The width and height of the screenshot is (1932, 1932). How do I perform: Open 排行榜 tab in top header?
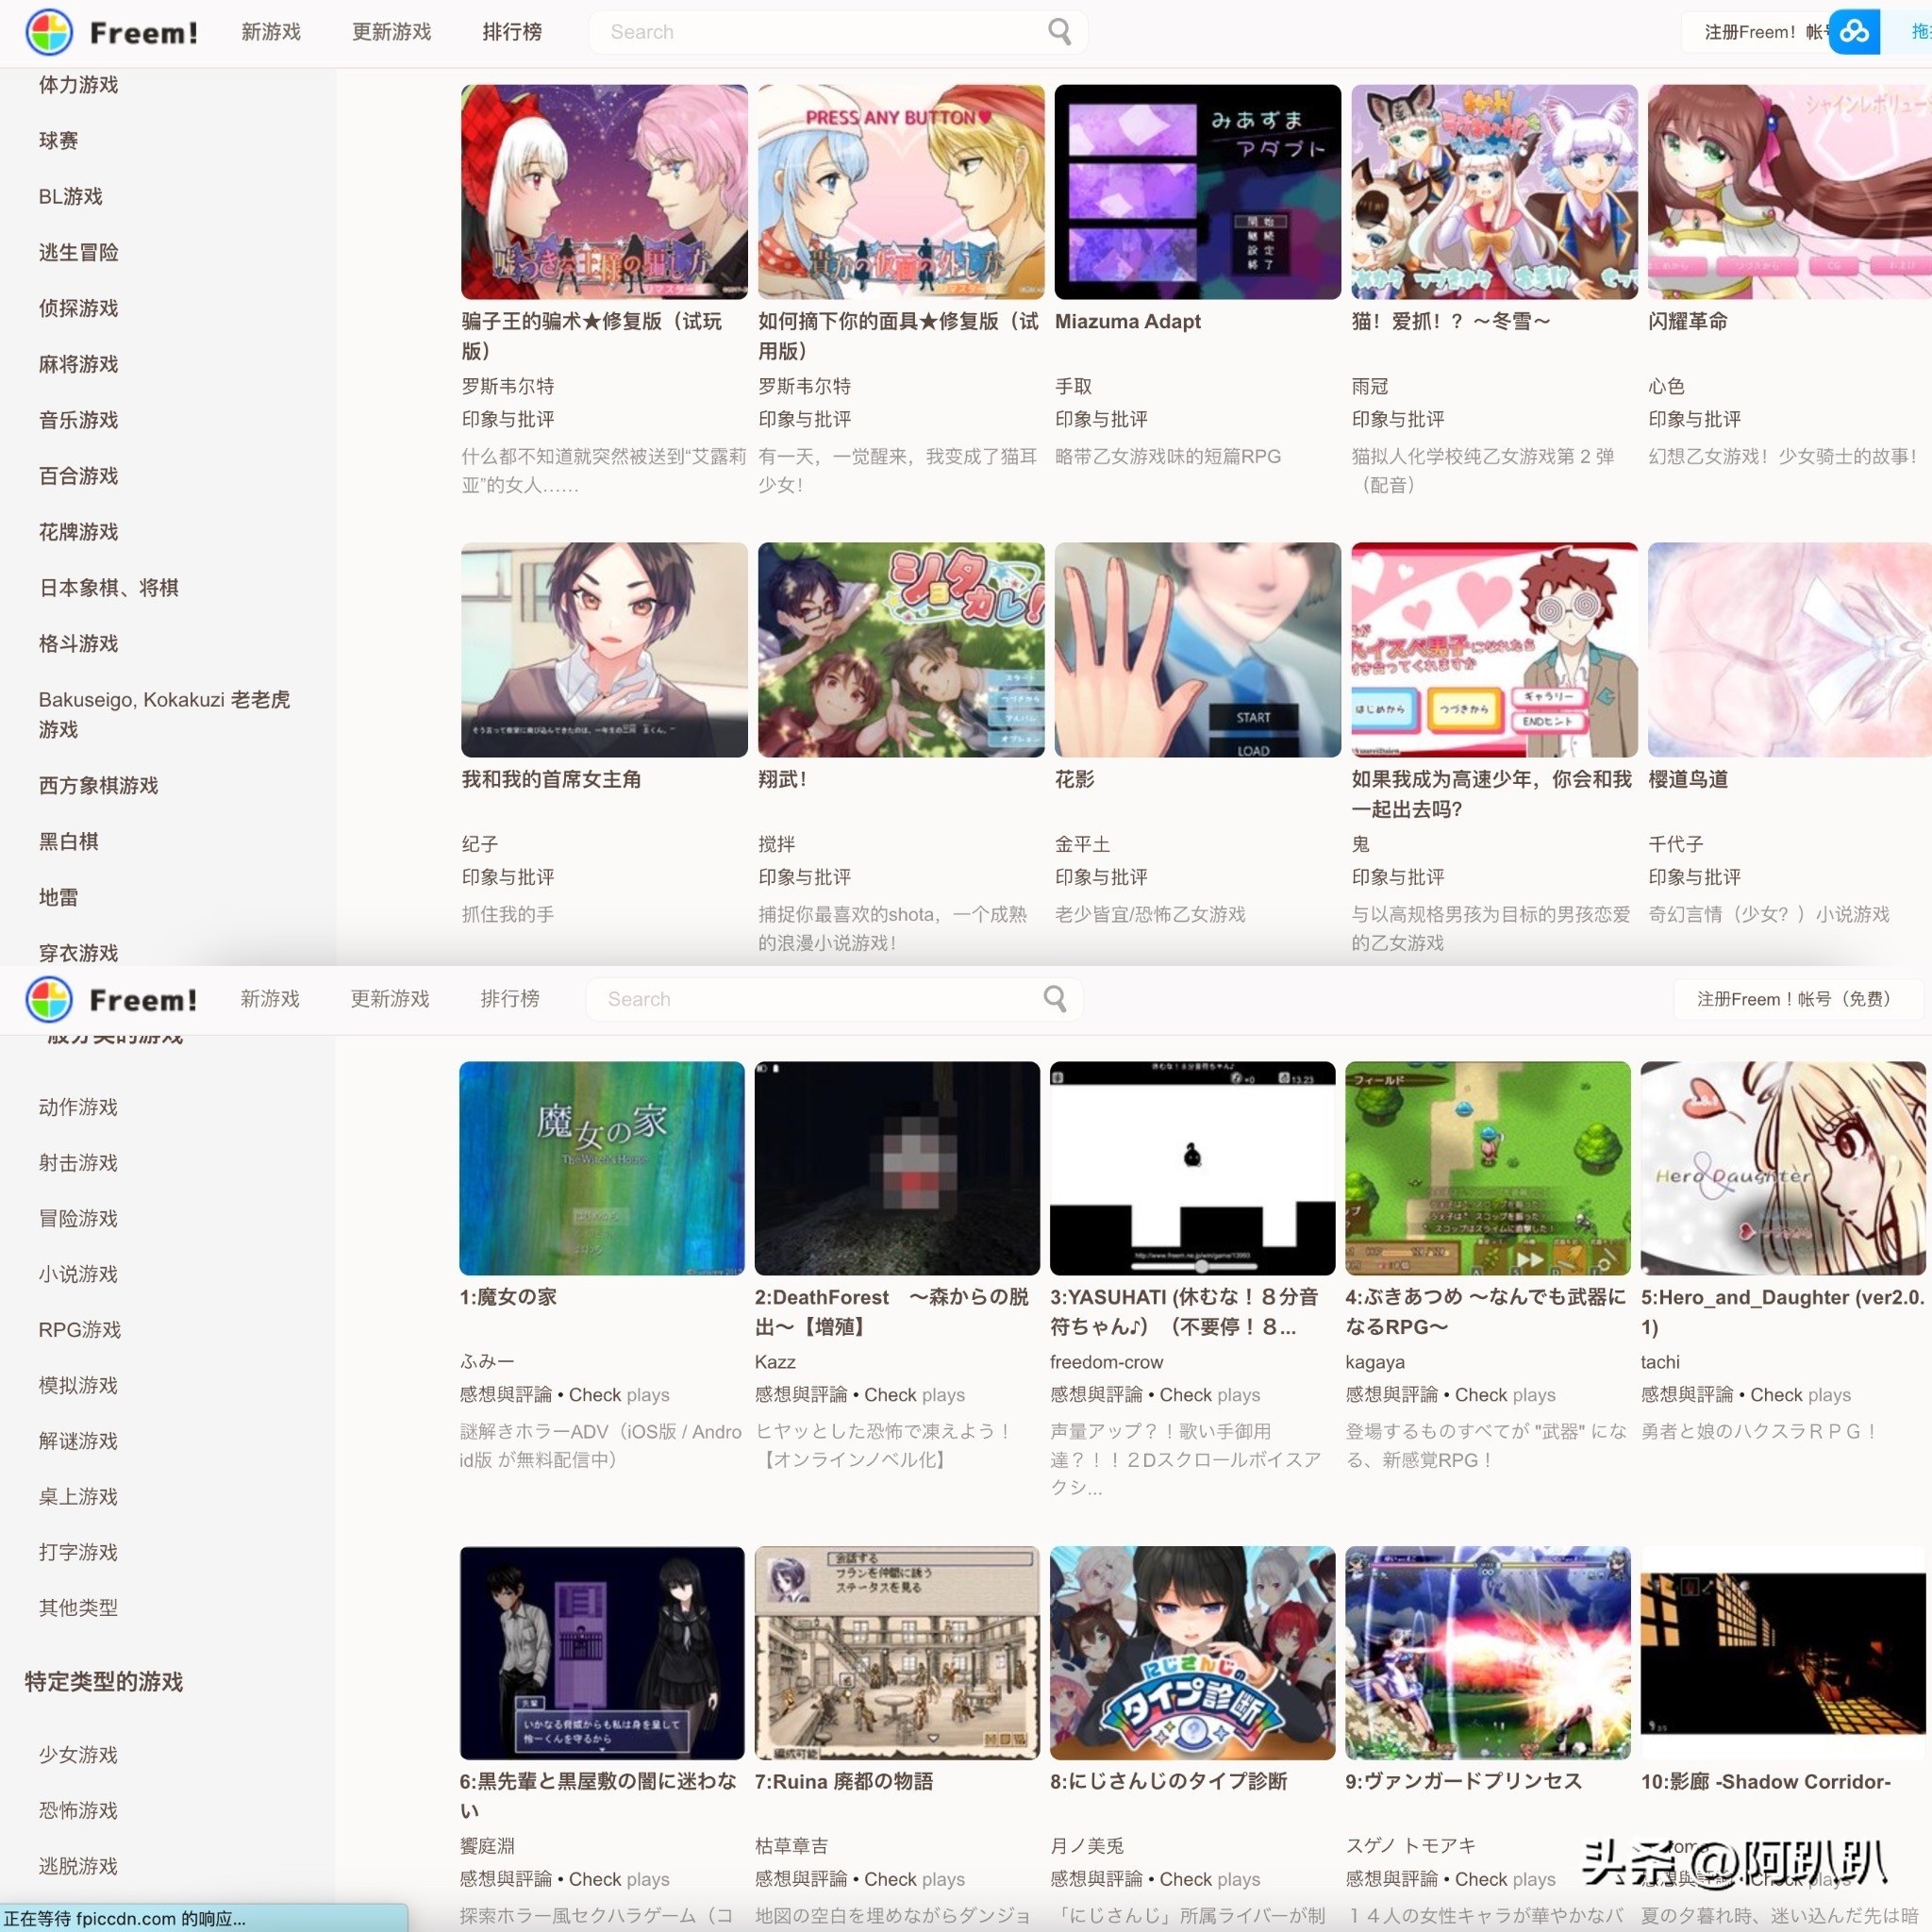tap(512, 32)
